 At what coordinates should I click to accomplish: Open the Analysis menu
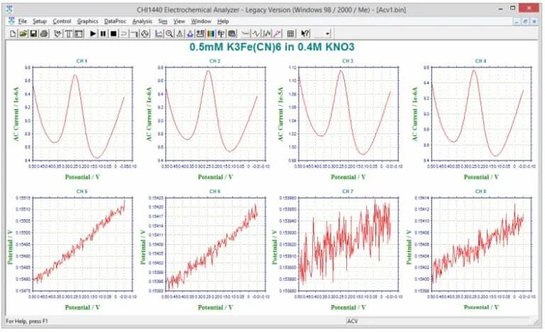(x=142, y=21)
